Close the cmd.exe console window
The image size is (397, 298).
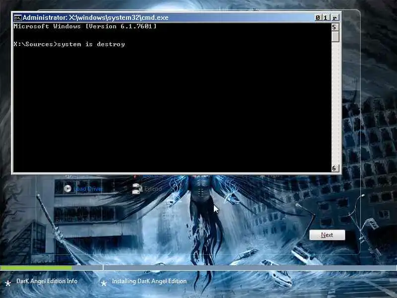[334, 17]
